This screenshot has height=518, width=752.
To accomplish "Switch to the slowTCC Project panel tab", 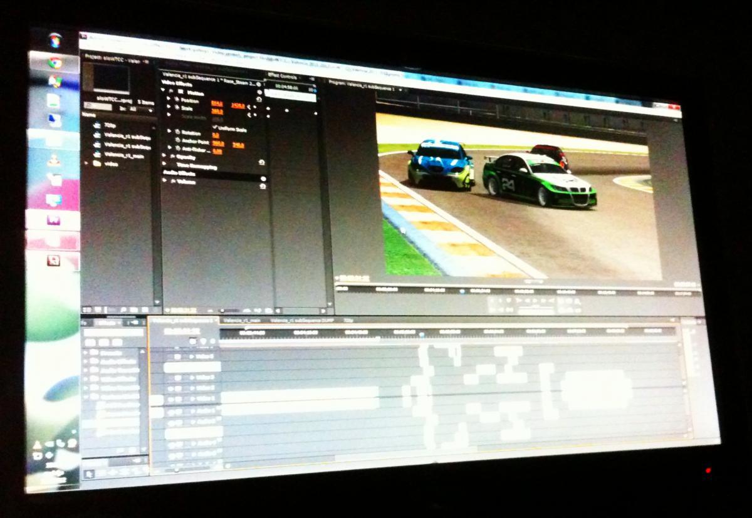I will tap(113, 61).
